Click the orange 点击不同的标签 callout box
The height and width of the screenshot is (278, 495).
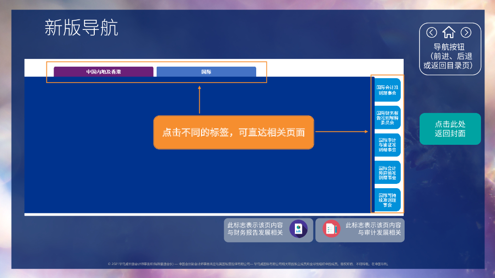[233, 132]
